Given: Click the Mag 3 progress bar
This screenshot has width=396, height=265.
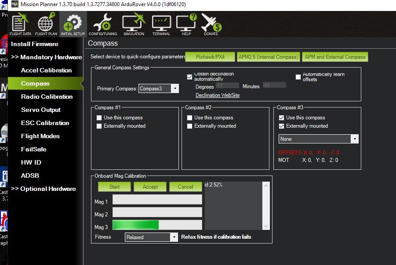Looking at the screenshot, I should click(x=157, y=225).
